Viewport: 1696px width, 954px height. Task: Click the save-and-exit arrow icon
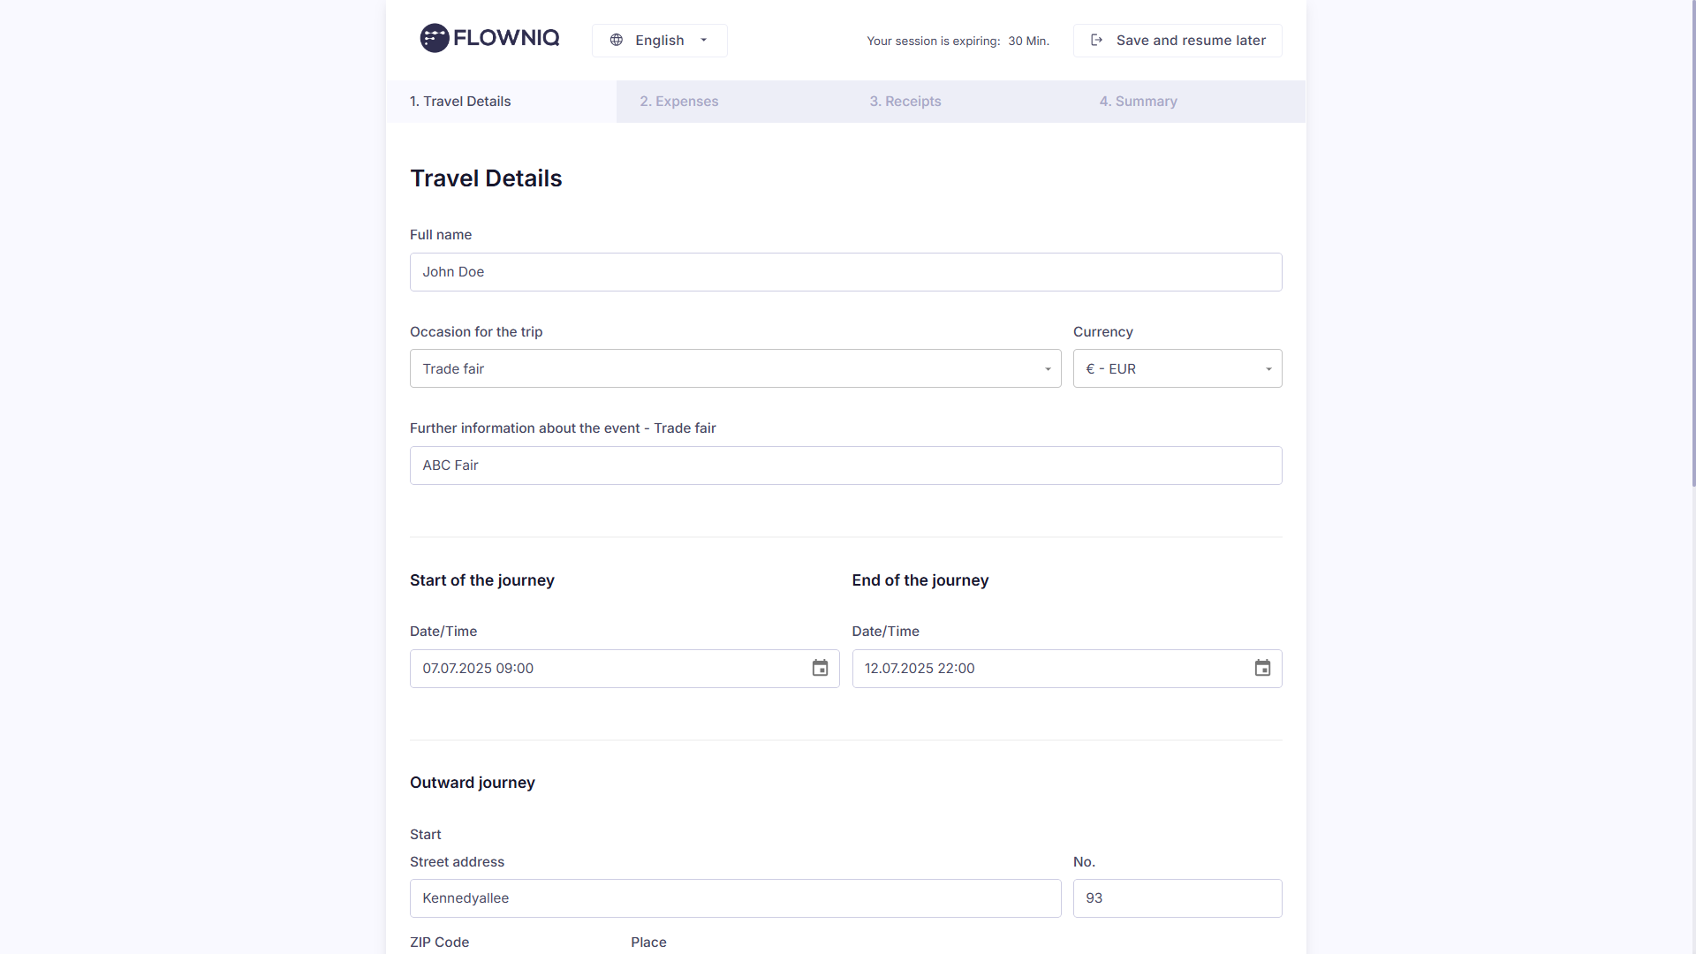point(1096,40)
